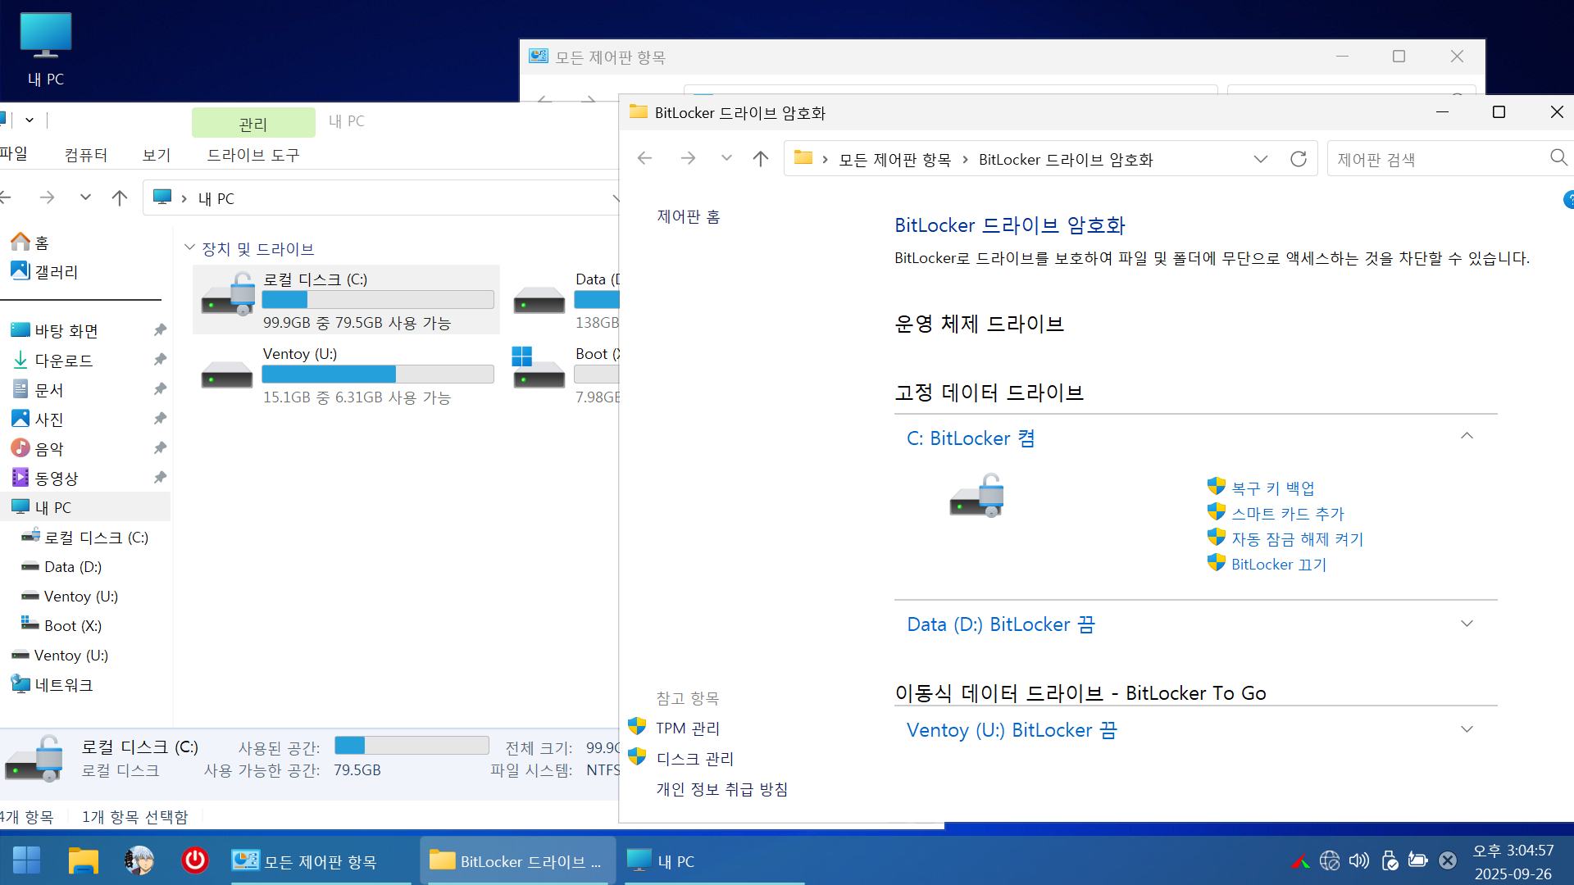Open the 보기 ribbon tab

click(156, 155)
